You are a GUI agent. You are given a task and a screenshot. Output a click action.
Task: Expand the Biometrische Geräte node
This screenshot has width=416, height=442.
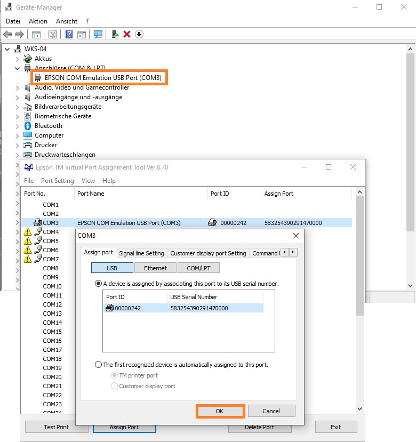pyautogui.click(x=18, y=117)
